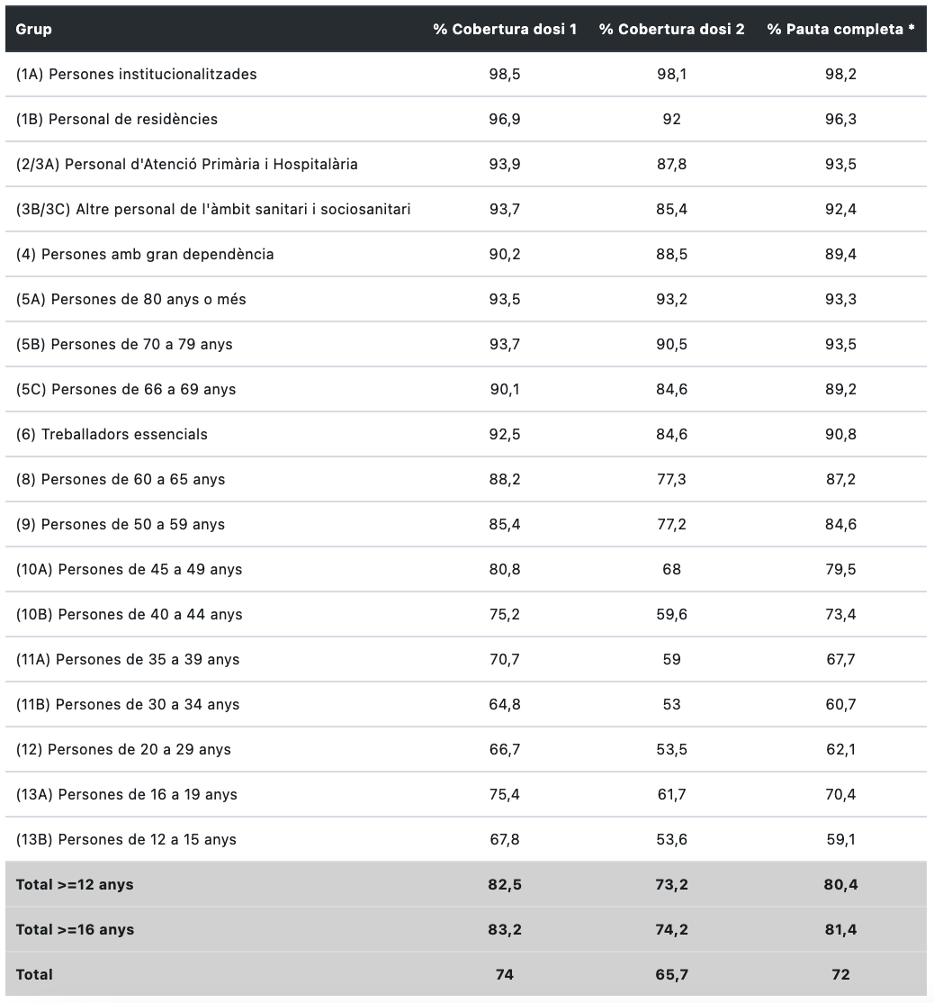This screenshot has height=1003, width=934.
Task: Select the '(6) Treballadors essencials' row label
Action: click(112, 435)
